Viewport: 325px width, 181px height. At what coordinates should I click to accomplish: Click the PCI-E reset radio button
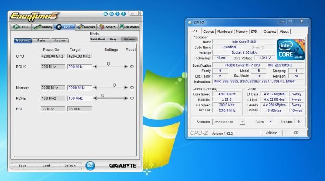point(132,98)
